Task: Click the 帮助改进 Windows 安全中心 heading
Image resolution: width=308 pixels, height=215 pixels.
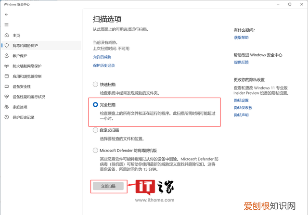Action: pos(258,55)
